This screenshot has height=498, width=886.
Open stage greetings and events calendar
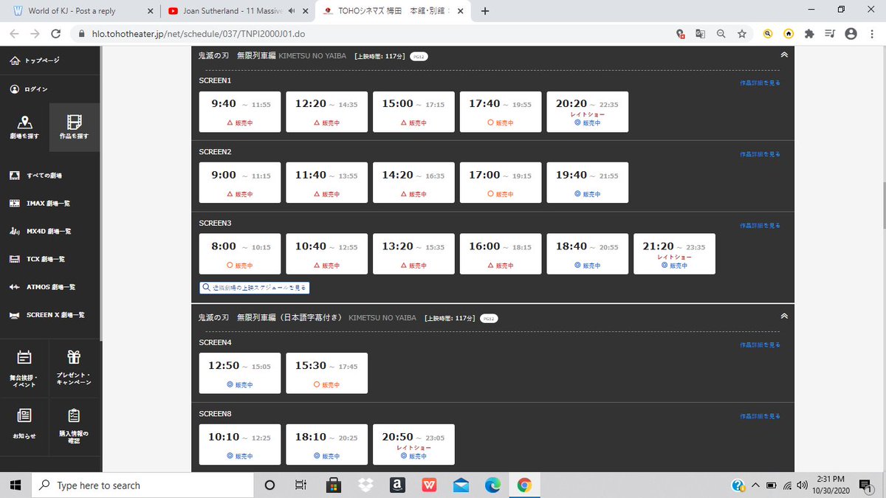click(24, 358)
